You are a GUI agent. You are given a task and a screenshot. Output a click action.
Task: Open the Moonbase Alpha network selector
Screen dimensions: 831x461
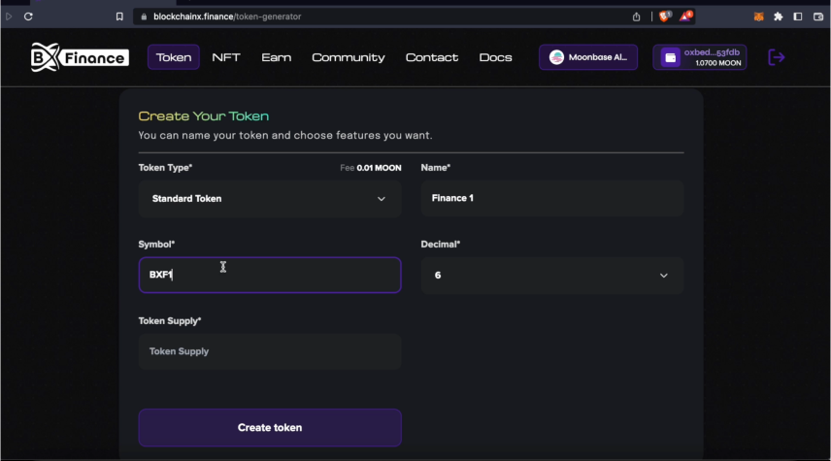588,57
